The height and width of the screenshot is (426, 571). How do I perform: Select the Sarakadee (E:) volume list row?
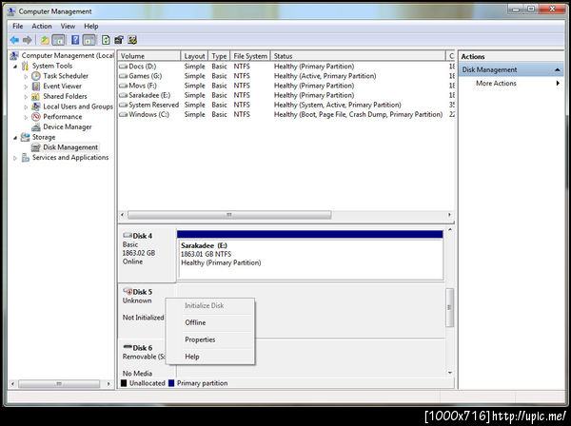point(285,95)
